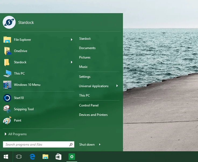The height and width of the screenshot is (162, 198).
Task: Click the This PC computer icon
Action: (7, 73)
